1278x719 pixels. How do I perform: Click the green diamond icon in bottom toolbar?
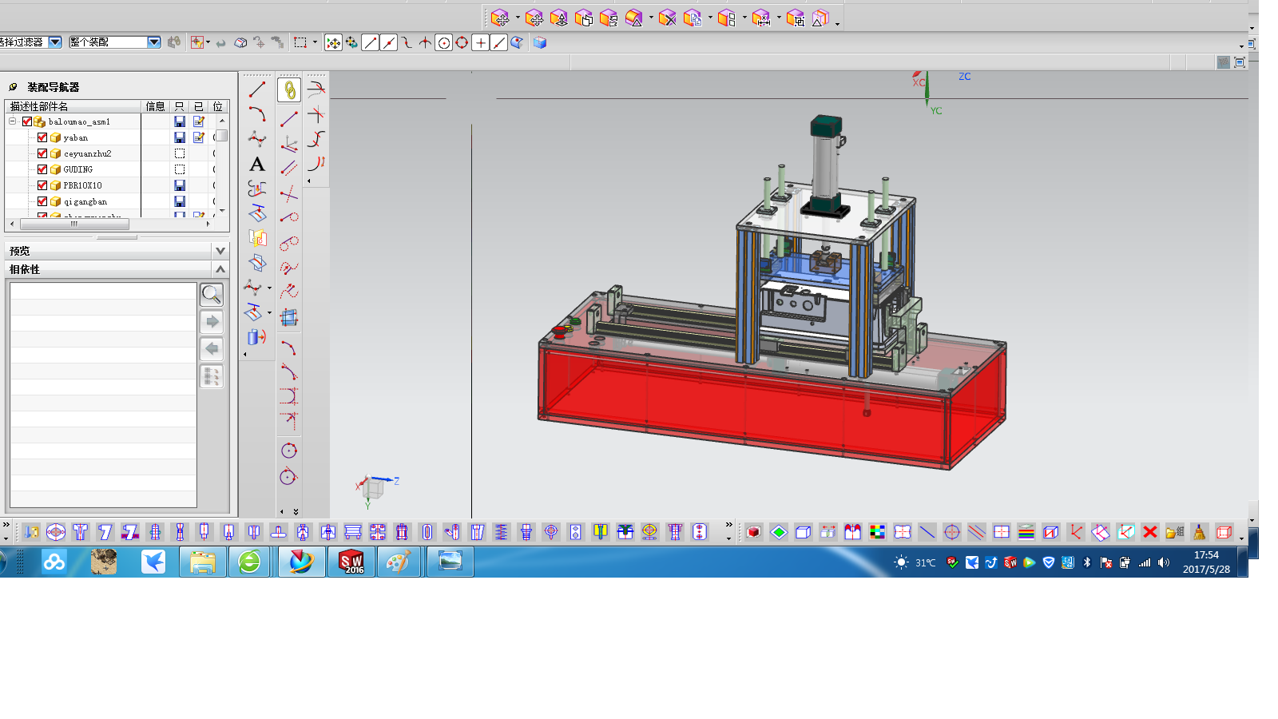click(x=779, y=532)
